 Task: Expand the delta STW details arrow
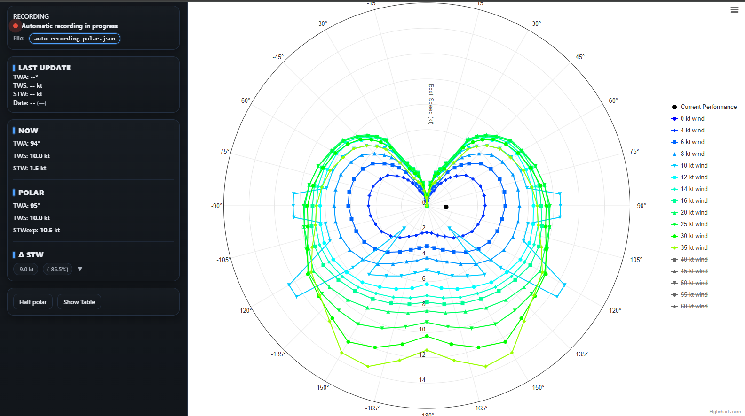[x=80, y=269]
